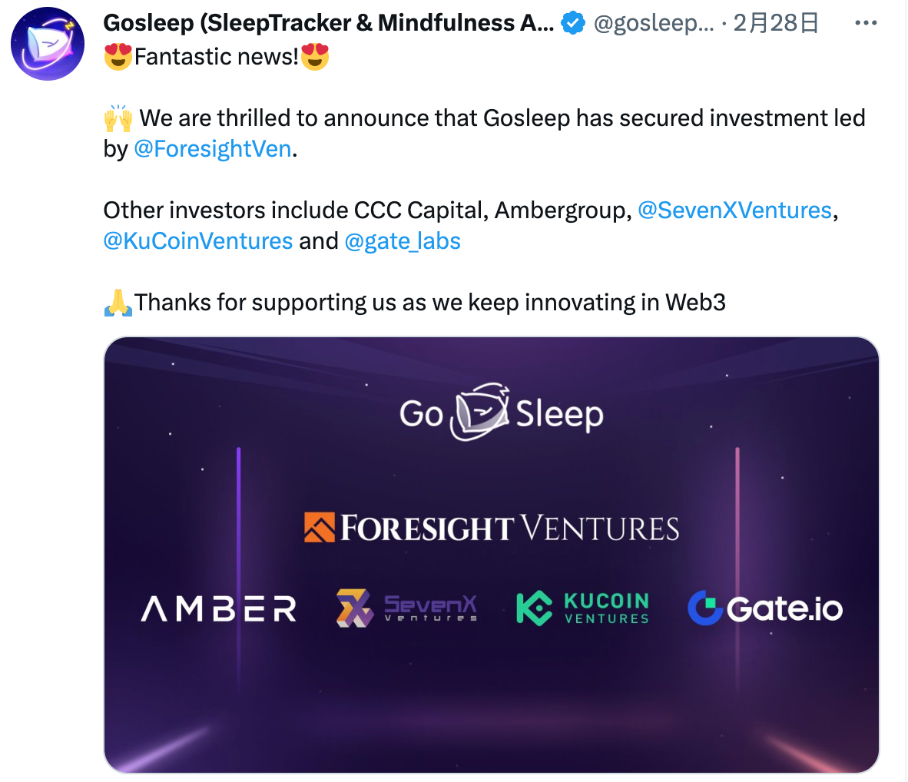Click the Gate.io logo in the image
This screenshot has width=908, height=782.
[x=763, y=607]
